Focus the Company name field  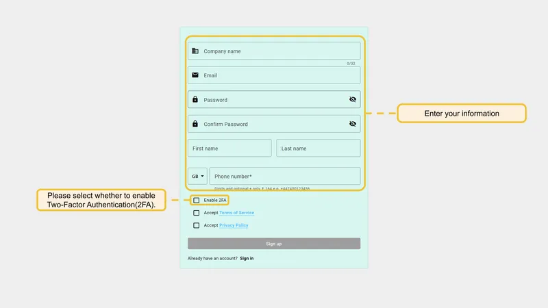tap(274, 51)
